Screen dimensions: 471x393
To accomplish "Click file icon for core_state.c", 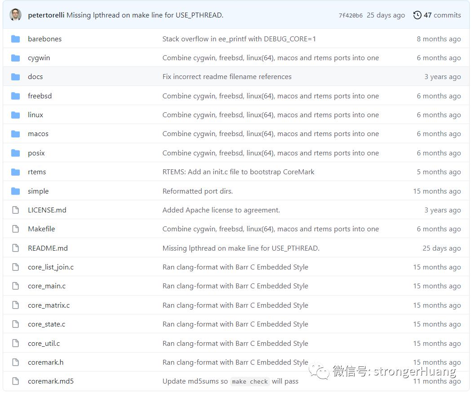I will click(15, 324).
